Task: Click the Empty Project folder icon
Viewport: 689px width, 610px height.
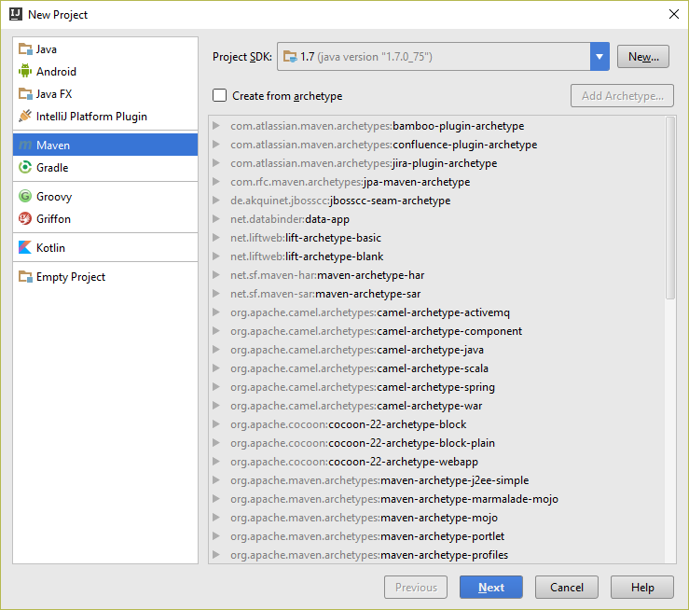Action: tap(25, 277)
